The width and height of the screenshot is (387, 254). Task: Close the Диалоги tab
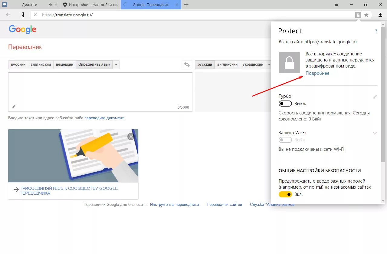pyautogui.click(x=56, y=5)
